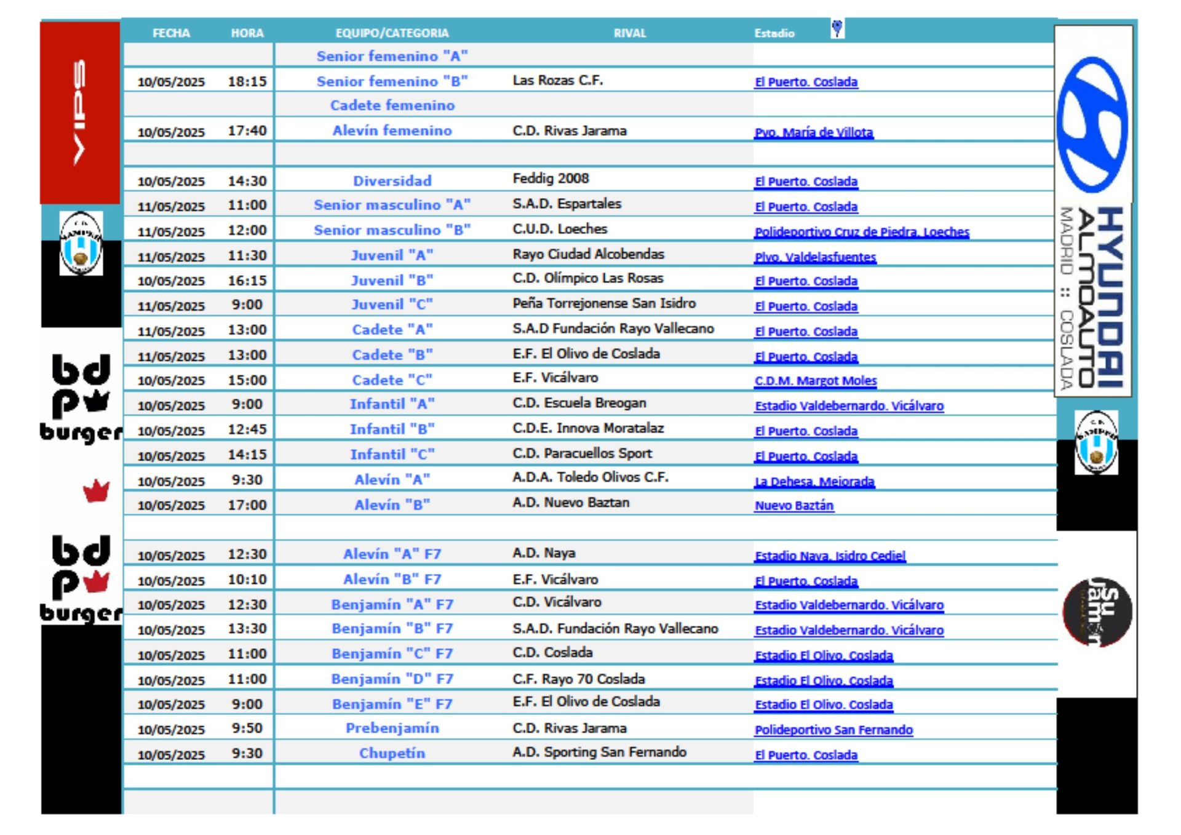
Task: Click rival Rayo Ciudad Alcobendas
Action: 588,255
